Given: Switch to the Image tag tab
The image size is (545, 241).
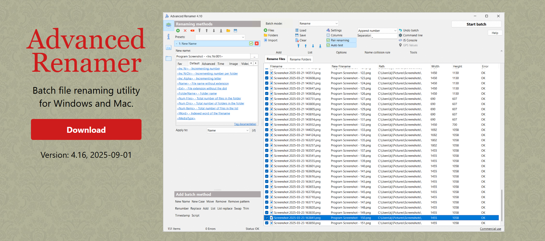Looking at the screenshot, I should (233, 64).
